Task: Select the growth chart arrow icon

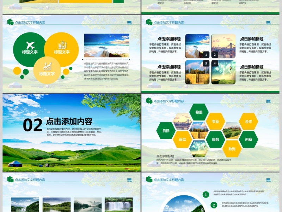Action: coord(48,65)
